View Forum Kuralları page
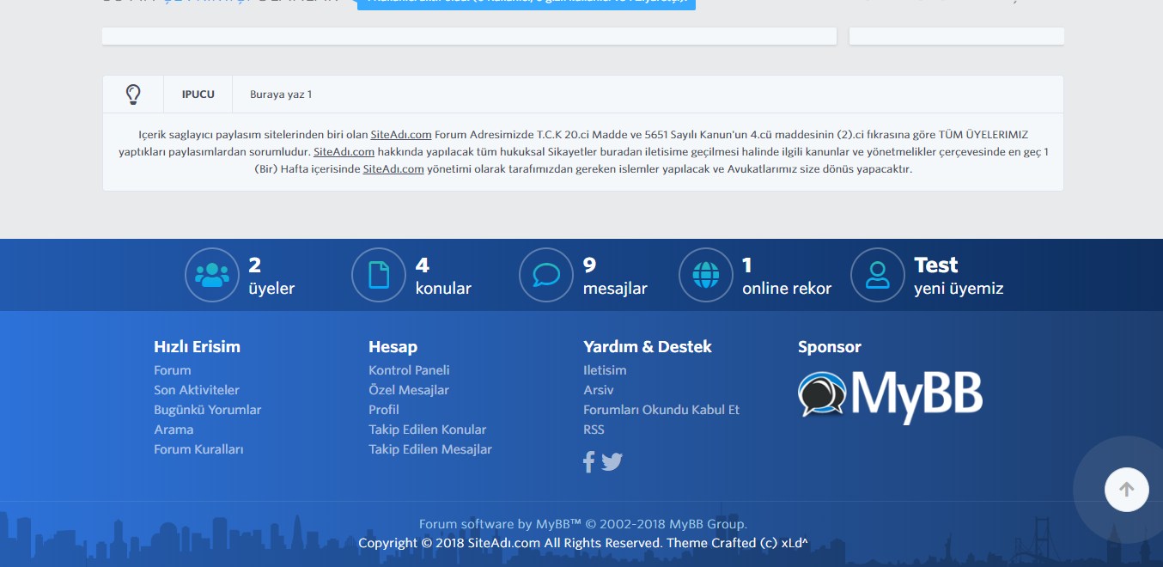The width and height of the screenshot is (1163, 567). coord(198,449)
